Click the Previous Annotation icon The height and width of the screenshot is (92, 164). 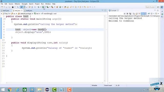pyautogui.click(x=80, y=7)
